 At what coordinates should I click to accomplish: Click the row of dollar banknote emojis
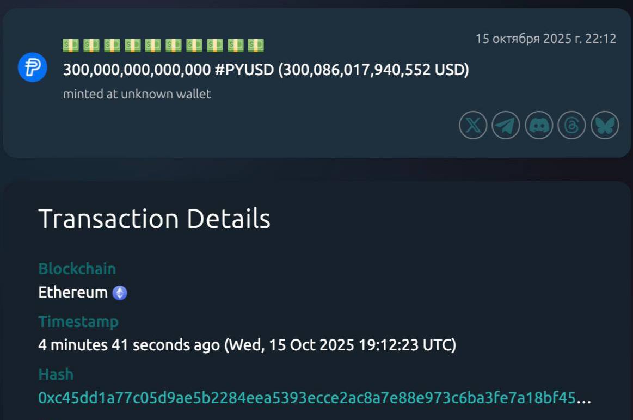click(163, 46)
